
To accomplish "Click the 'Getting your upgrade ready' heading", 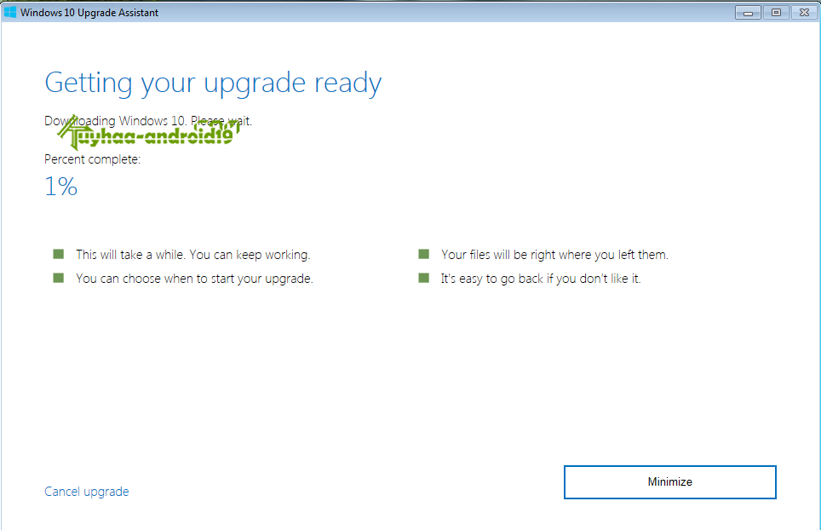I will click(213, 83).
